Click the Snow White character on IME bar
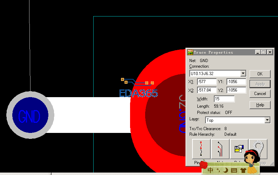 pyautogui.click(x=252, y=161)
